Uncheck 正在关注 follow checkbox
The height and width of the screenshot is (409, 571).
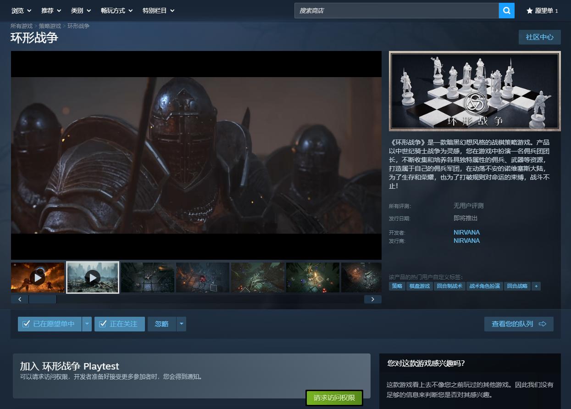tap(103, 324)
